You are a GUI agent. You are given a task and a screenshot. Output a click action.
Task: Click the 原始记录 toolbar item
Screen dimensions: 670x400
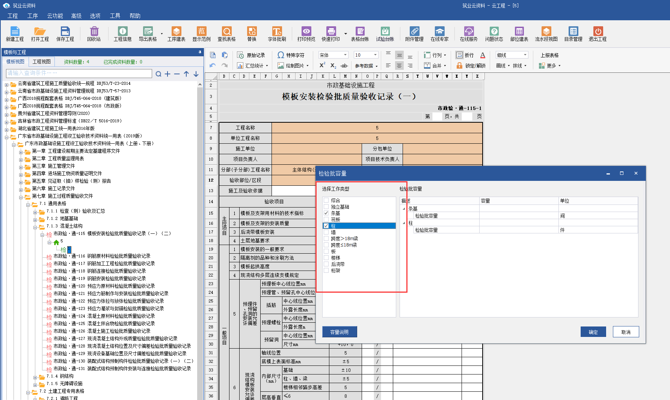tap(251, 55)
